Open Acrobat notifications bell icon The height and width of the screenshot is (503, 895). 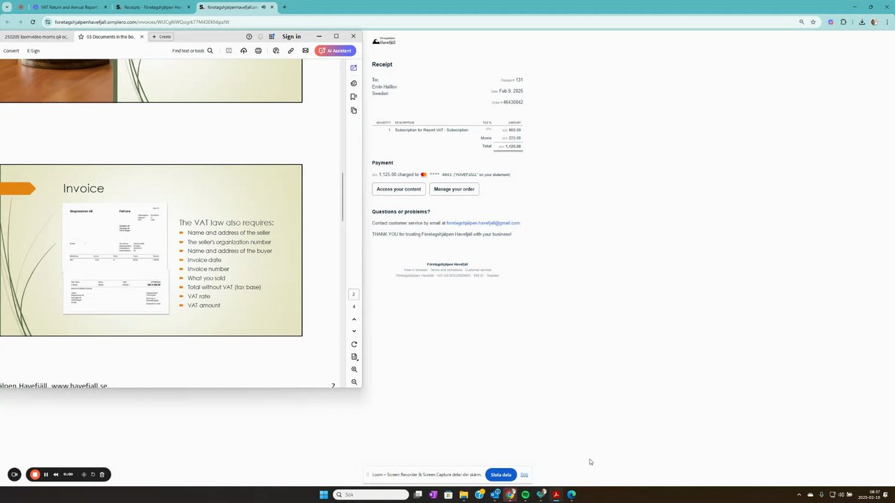coord(260,36)
